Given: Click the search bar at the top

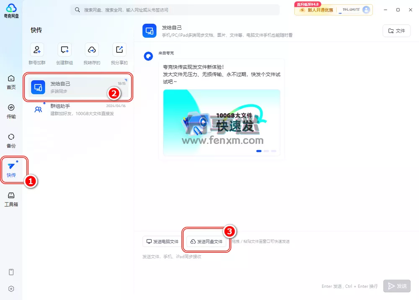Looking at the screenshot, I should 176,9.
